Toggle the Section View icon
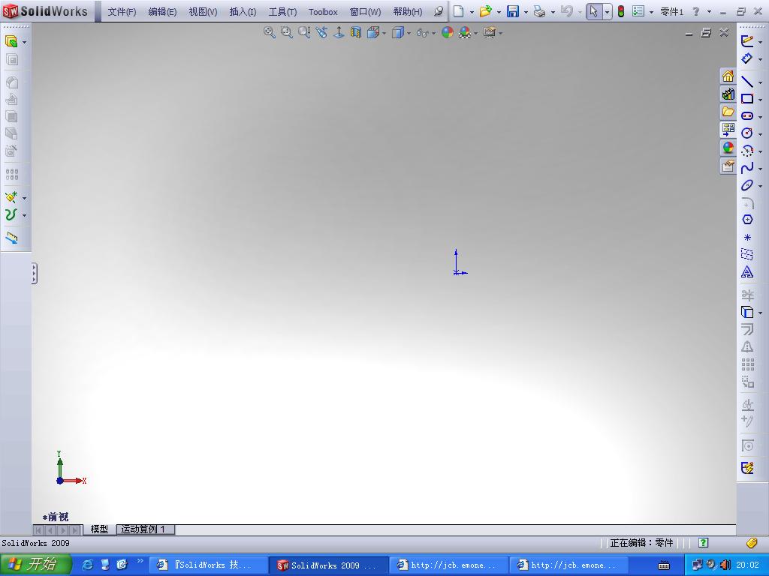The image size is (769, 576). [x=355, y=32]
